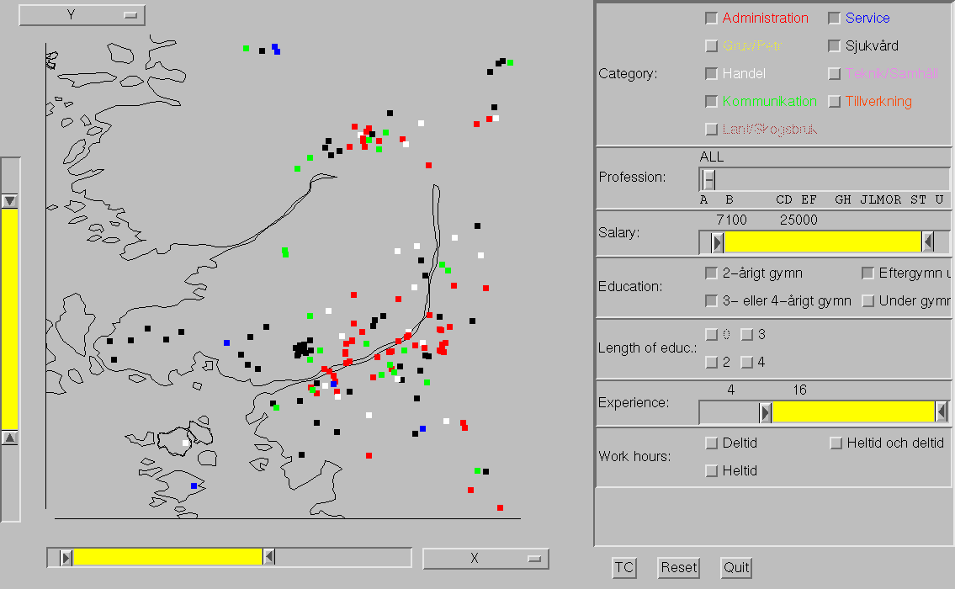Click the Salary slider left arrow handle

click(x=717, y=242)
